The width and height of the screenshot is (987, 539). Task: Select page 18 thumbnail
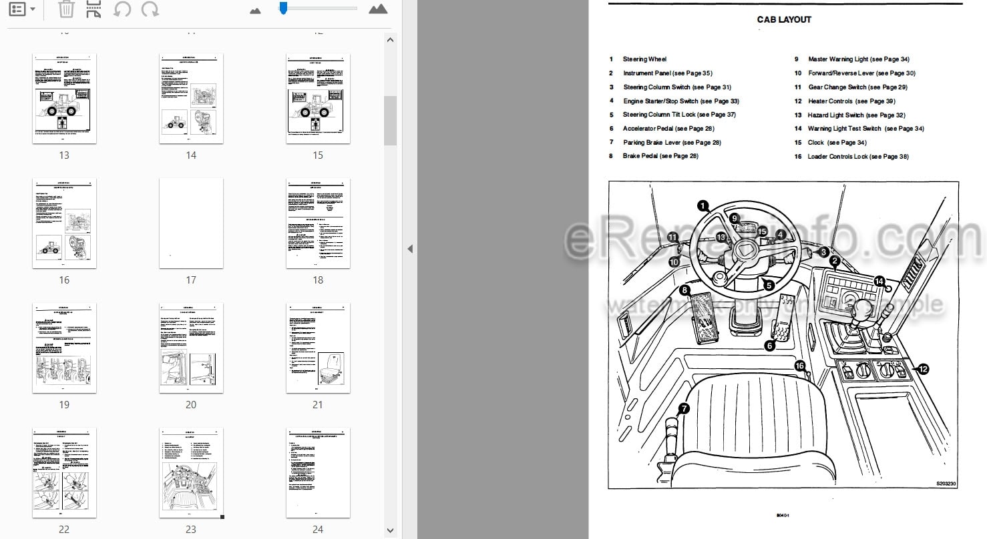318,223
